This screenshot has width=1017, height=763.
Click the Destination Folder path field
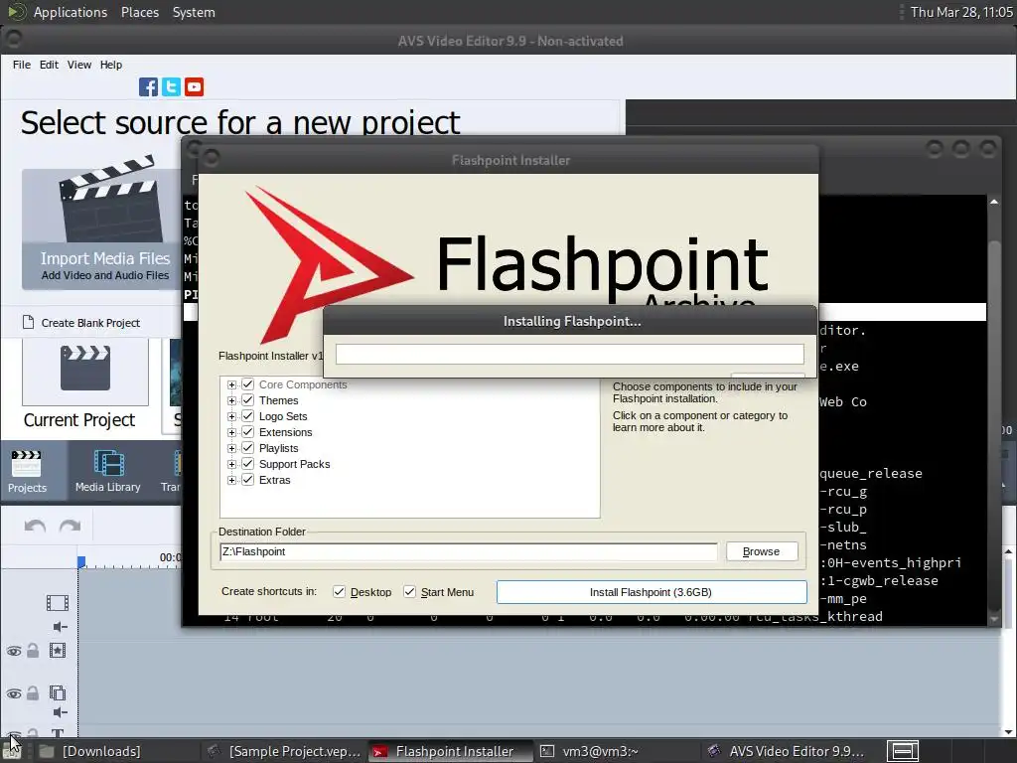(469, 551)
